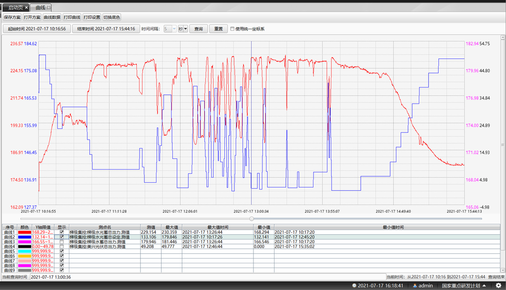Viewport: 506px width, 290px height.
Task: Click the 曲线8 row label
Action: click(10, 266)
